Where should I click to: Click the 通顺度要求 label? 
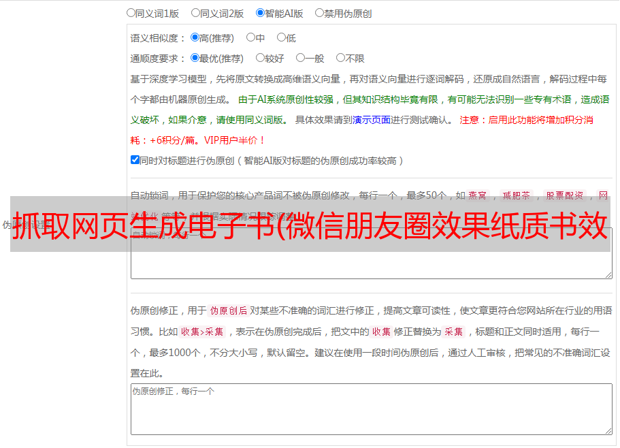point(158,59)
